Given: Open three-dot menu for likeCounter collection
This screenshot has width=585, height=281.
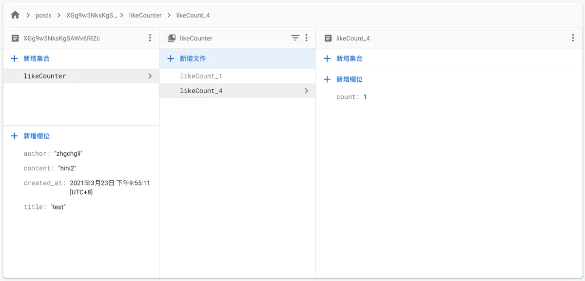Looking at the screenshot, I should click(x=306, y=38).
